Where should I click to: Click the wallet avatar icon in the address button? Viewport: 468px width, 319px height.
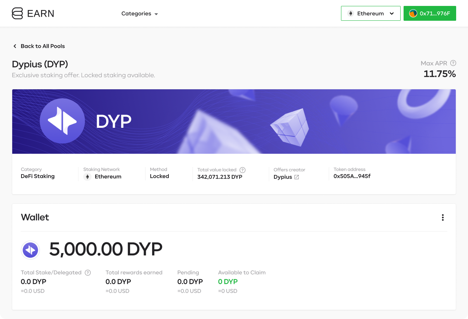[x=413, y=14]
